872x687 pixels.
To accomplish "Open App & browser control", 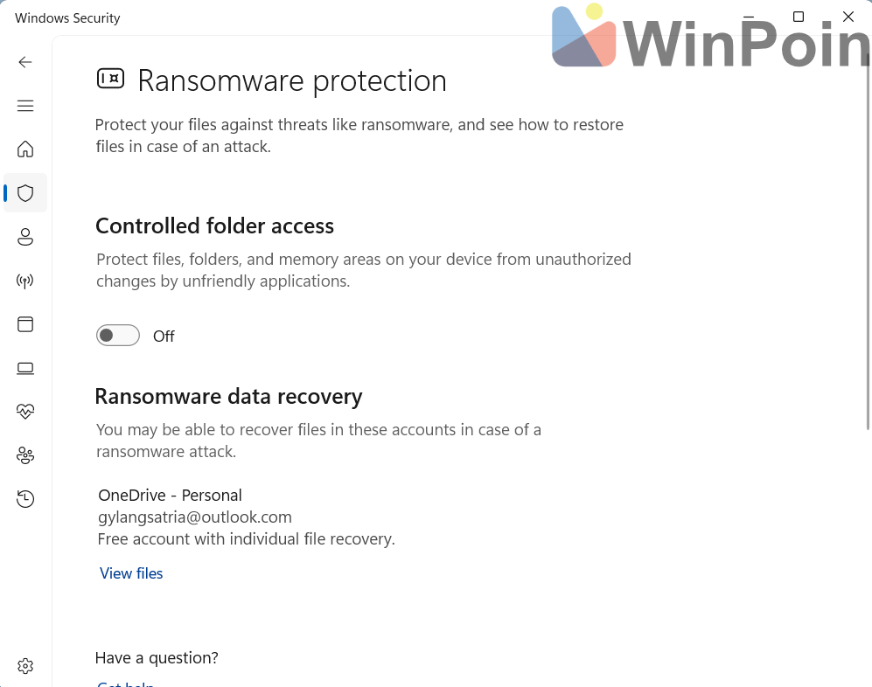I will point(25,324).
